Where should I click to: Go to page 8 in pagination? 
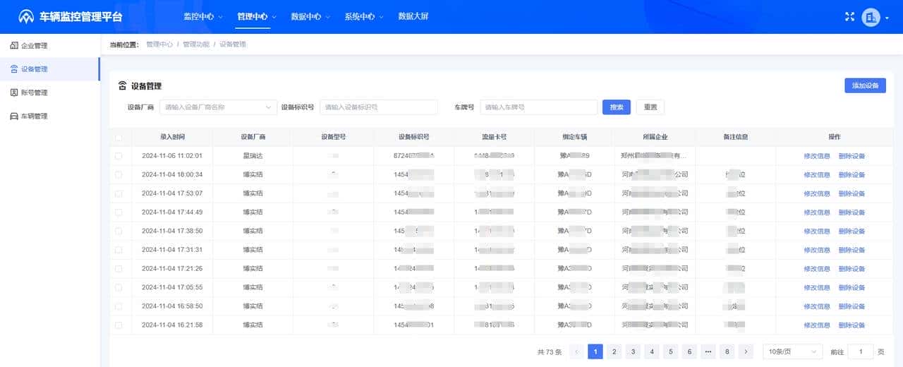click(727, 351)
